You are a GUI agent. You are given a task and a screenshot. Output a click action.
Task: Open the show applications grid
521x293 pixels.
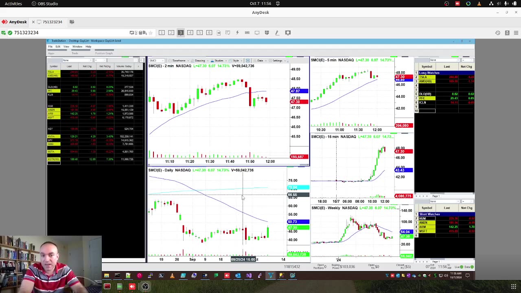pos(514,286)
